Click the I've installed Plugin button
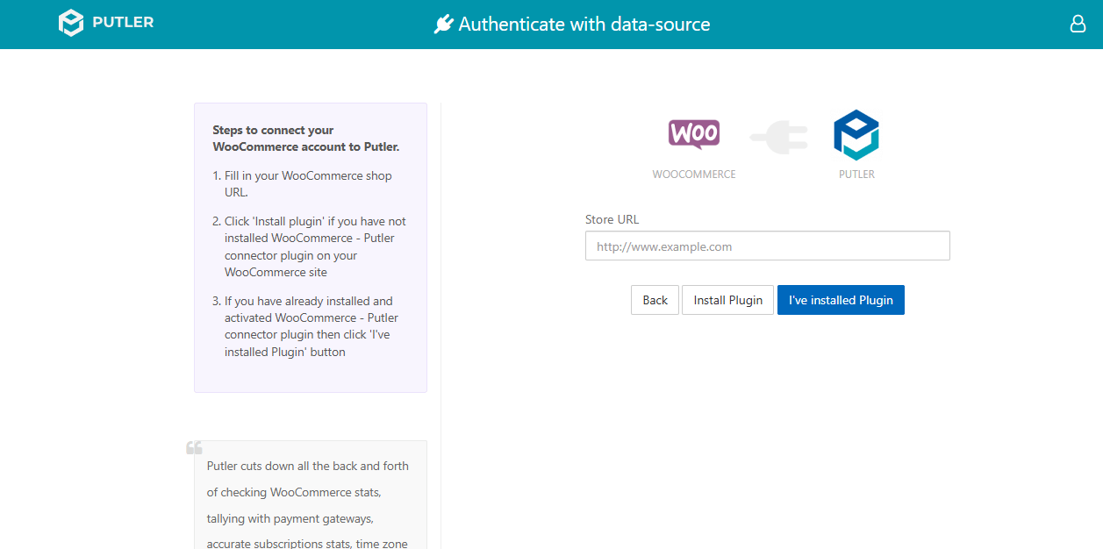Screen dimensions: 1103x549 (x=841, y=300)
